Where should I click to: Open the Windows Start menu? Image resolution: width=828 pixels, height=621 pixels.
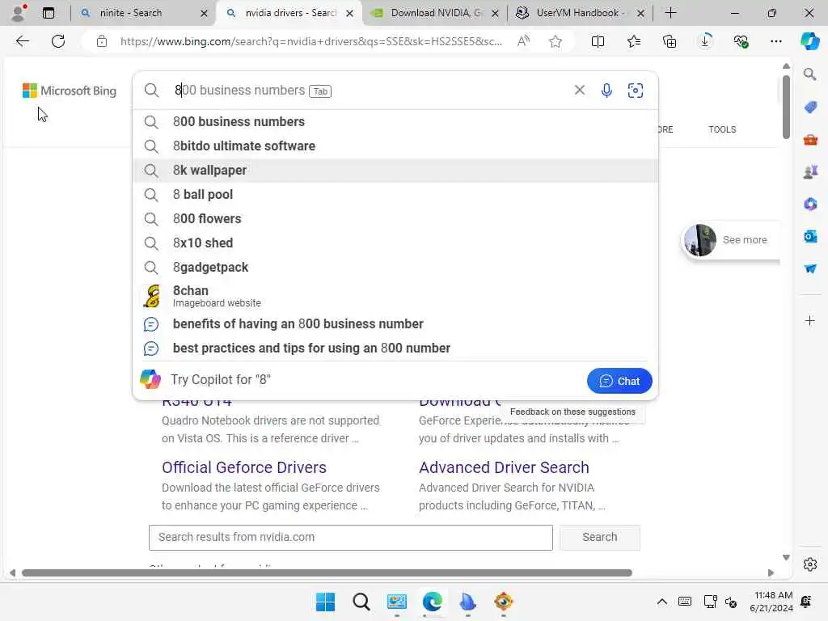[325, 602]
